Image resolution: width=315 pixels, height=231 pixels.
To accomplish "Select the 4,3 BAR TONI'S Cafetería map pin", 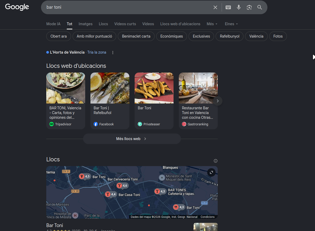I will (160, 191).
